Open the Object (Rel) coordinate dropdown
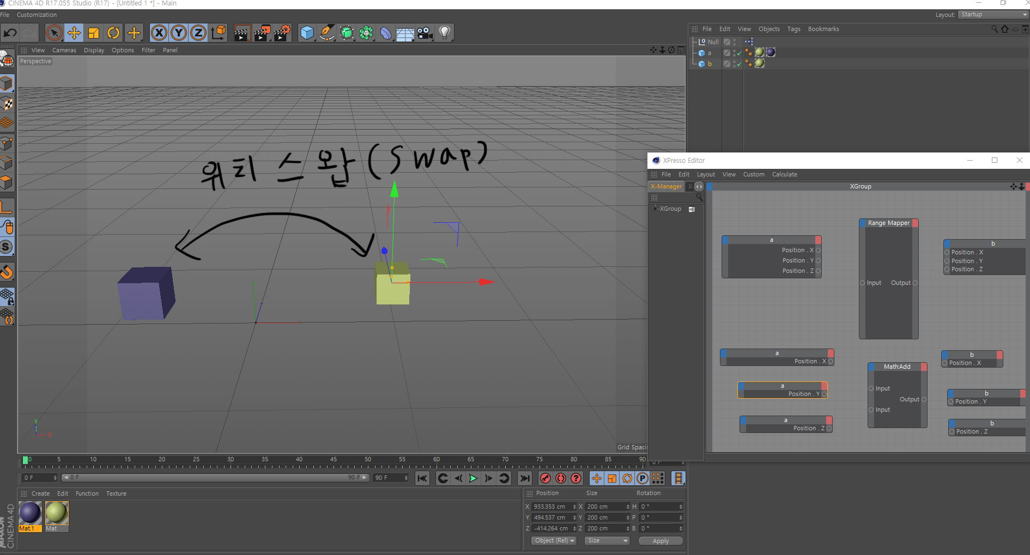1030x555 pixels. (554, 541)
